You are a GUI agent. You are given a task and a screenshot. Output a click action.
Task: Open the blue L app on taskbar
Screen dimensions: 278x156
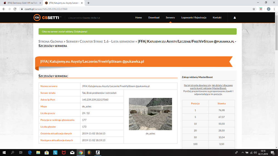pos(55,152)
